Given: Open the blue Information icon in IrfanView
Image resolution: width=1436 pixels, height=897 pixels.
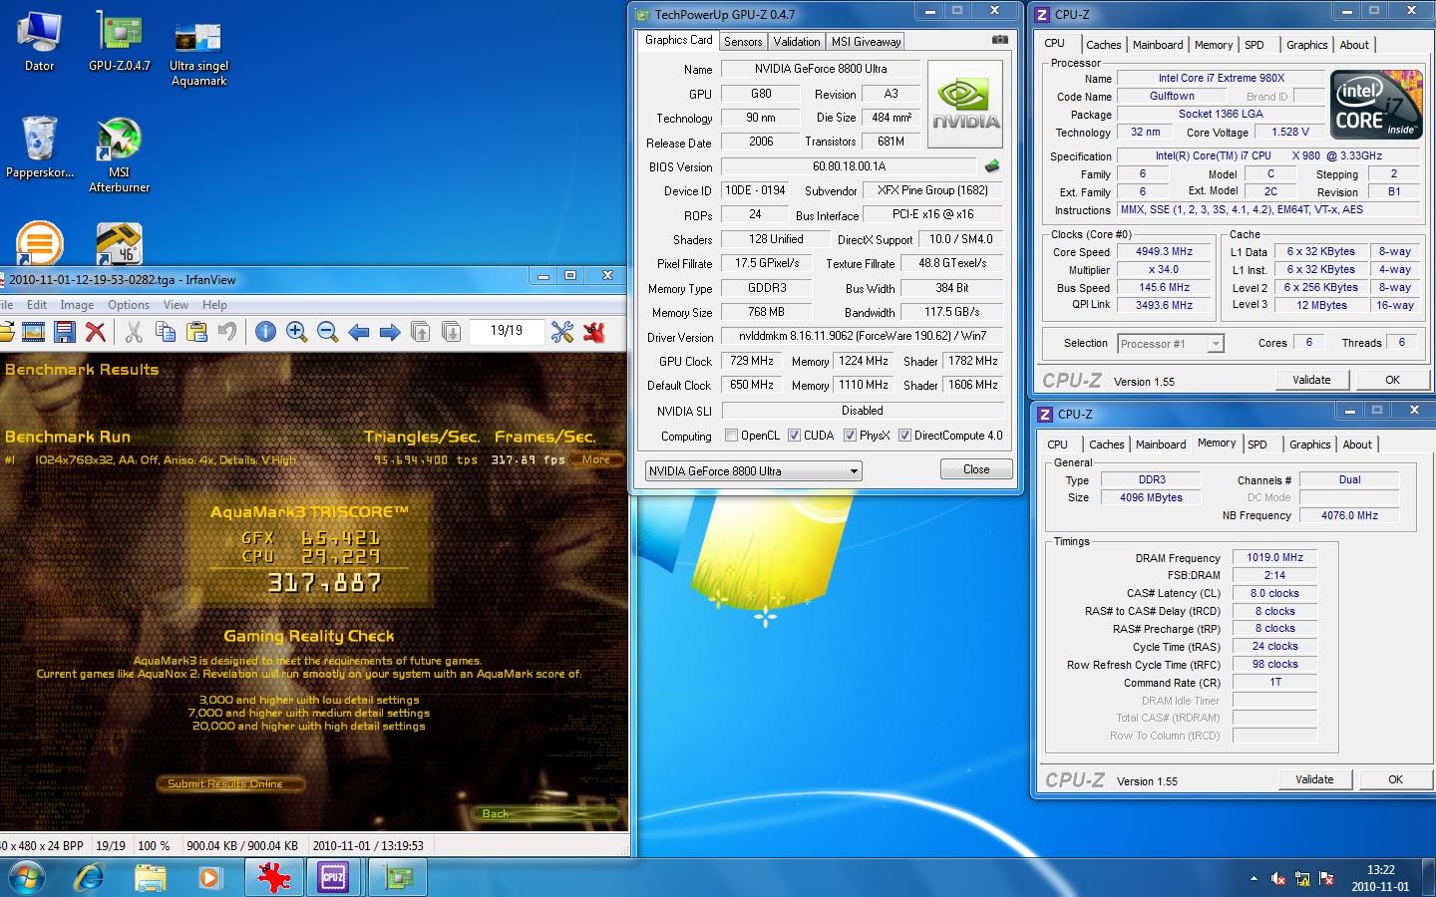Looking at the screenshot, I should click(265, 332).
